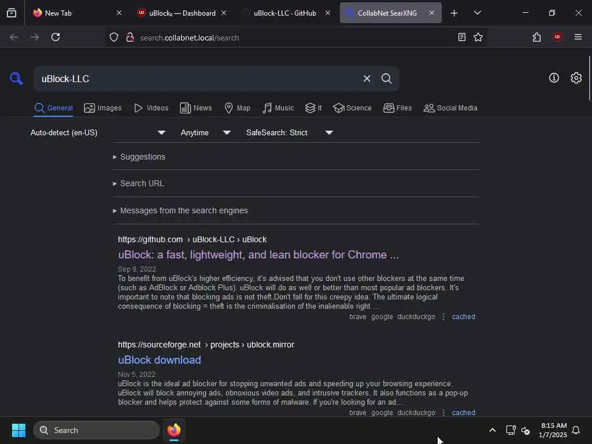Select the Files search category
This screenshot has height=444, width=592.
tap(397, 108)
